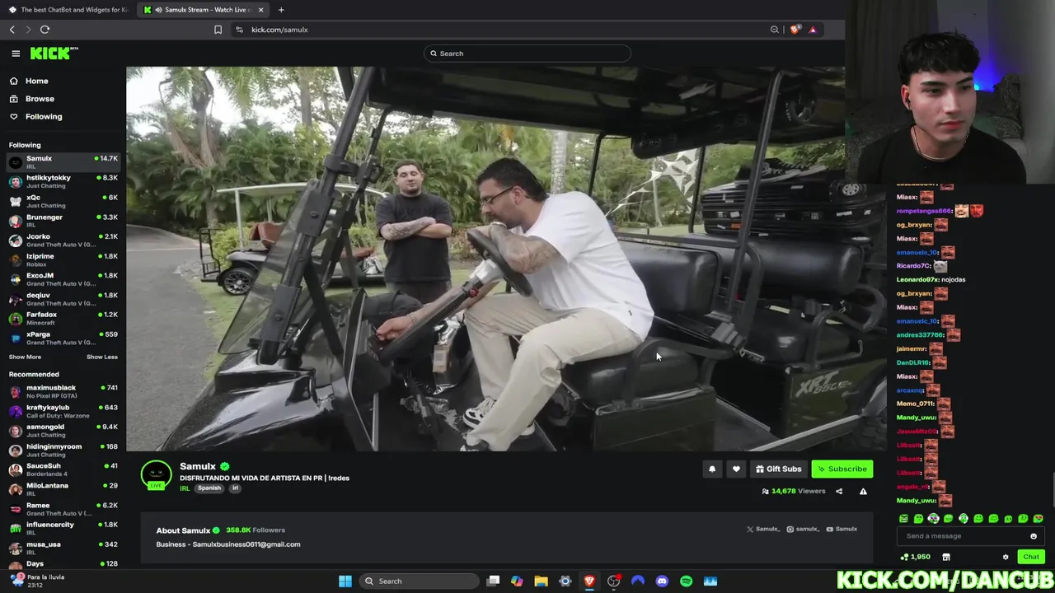Click the green Subscribe button
Viewport: 1055px width, 593px height.
842,469
